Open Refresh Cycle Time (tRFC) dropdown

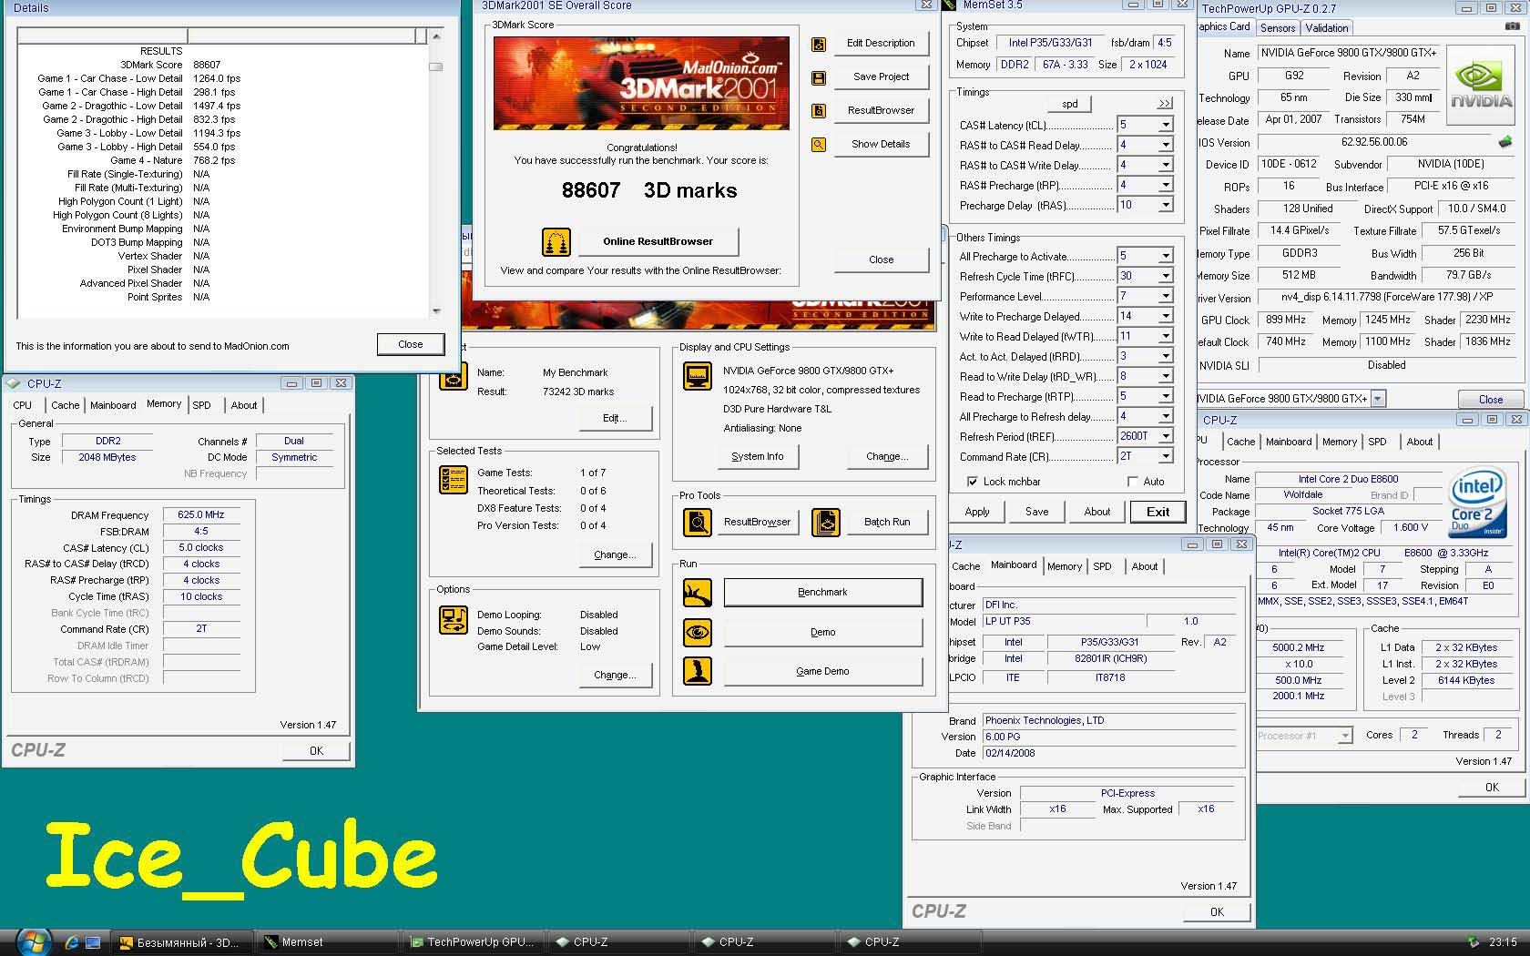coord(1166,276)
